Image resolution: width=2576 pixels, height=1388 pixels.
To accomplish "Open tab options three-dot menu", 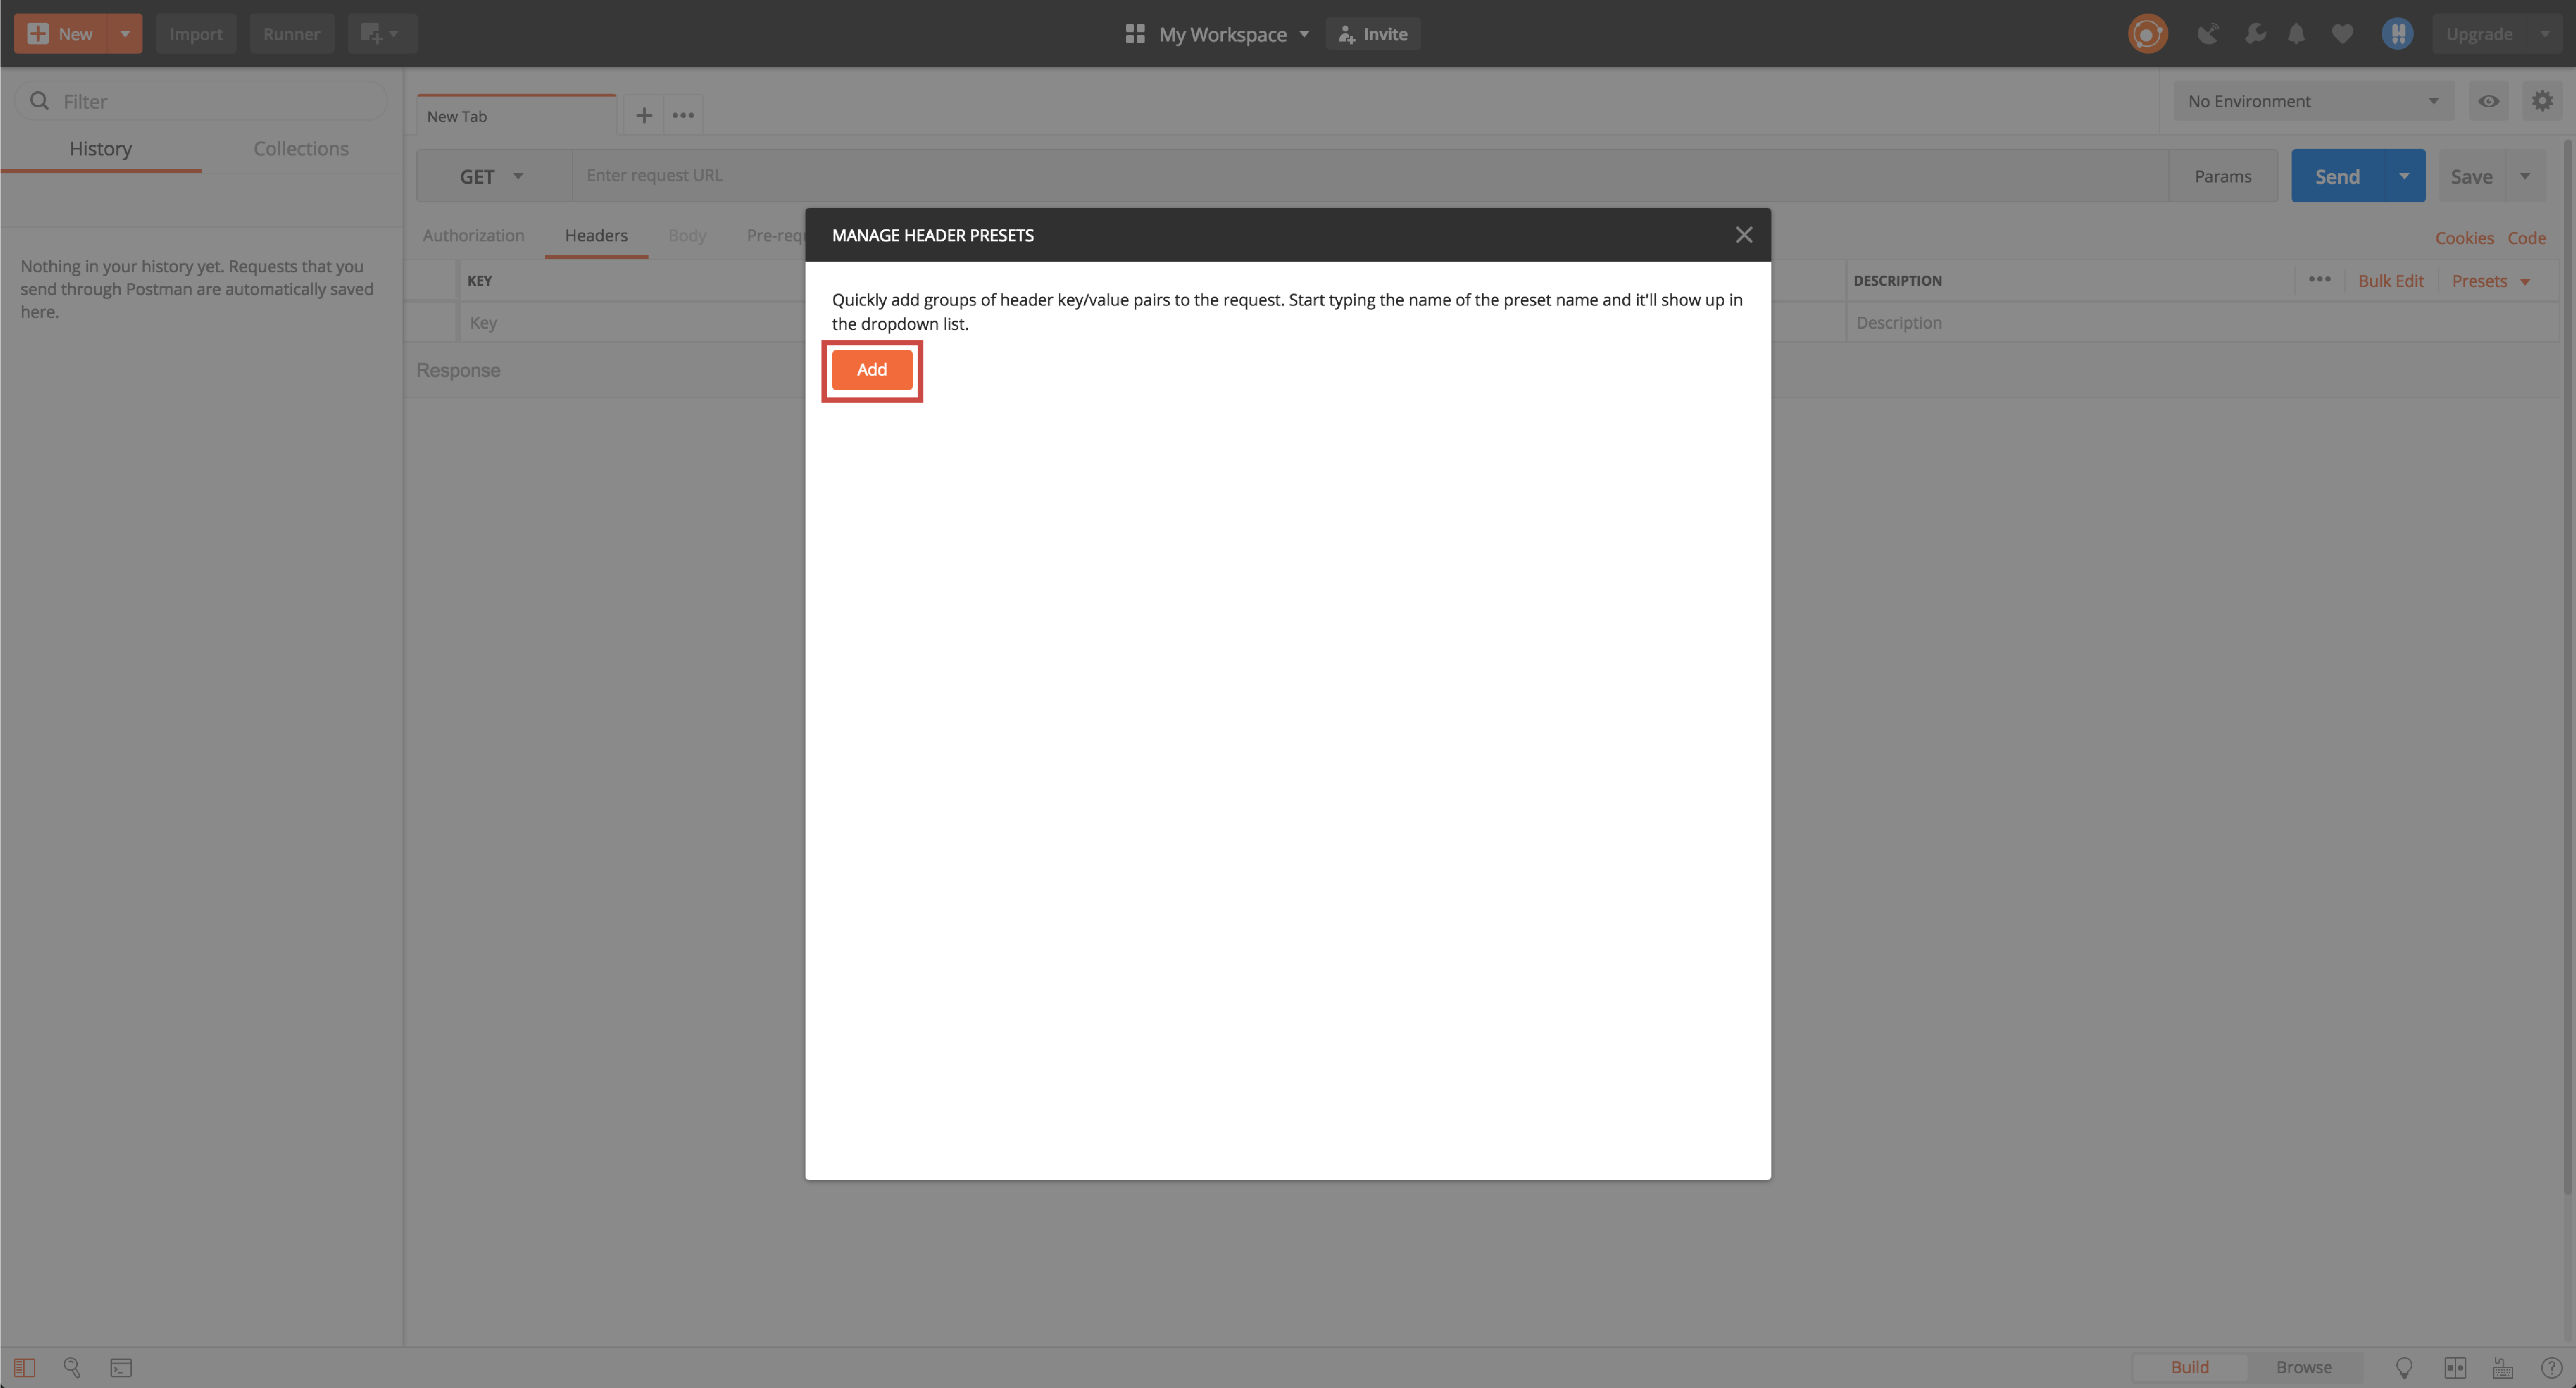I will tap(683, 115).
